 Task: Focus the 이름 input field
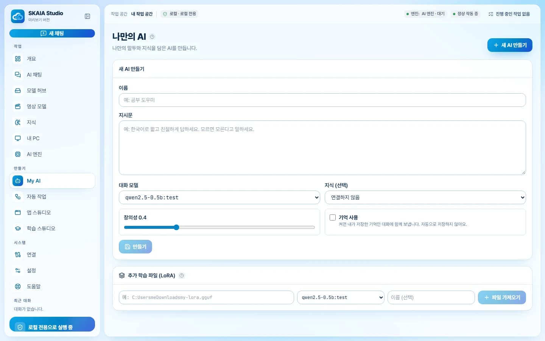pyautogui.click(x=322, y=100)
